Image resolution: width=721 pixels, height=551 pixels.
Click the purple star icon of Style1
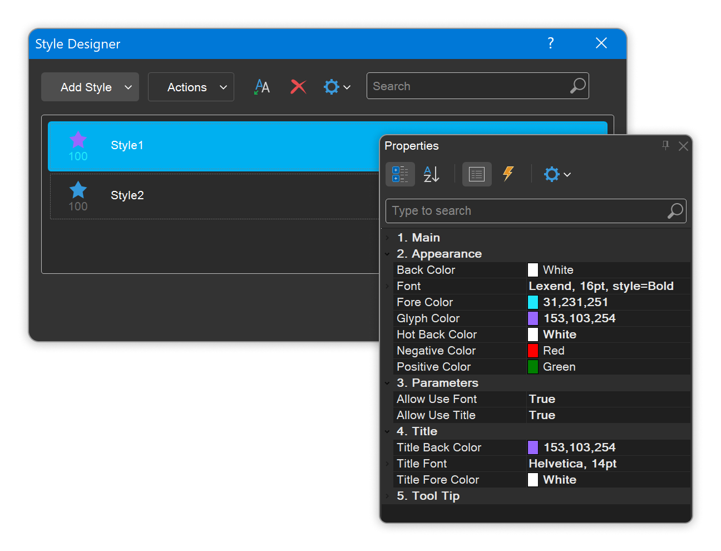(78, 139)
